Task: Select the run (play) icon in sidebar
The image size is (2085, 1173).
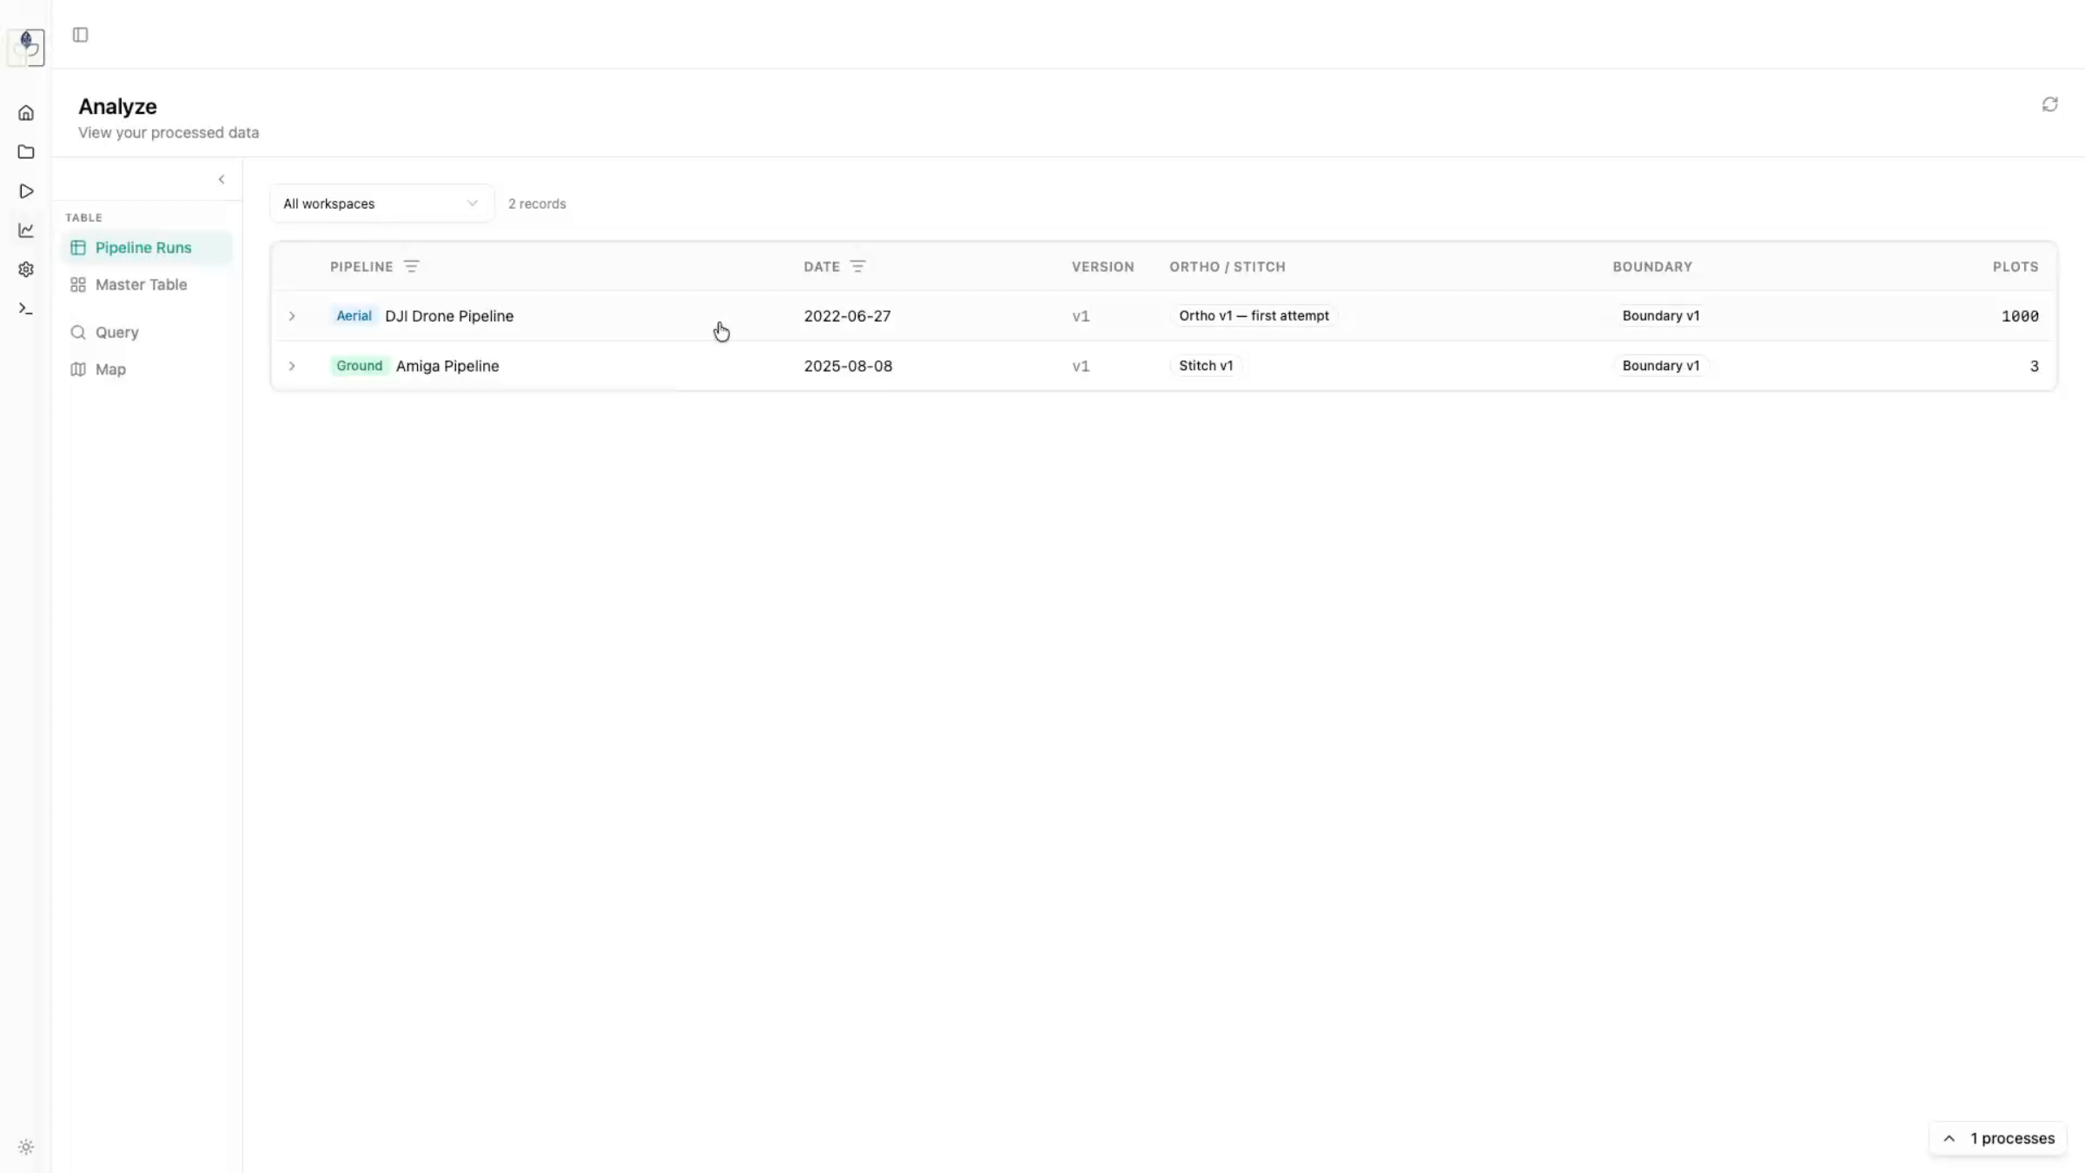Action: click(25, 191)
